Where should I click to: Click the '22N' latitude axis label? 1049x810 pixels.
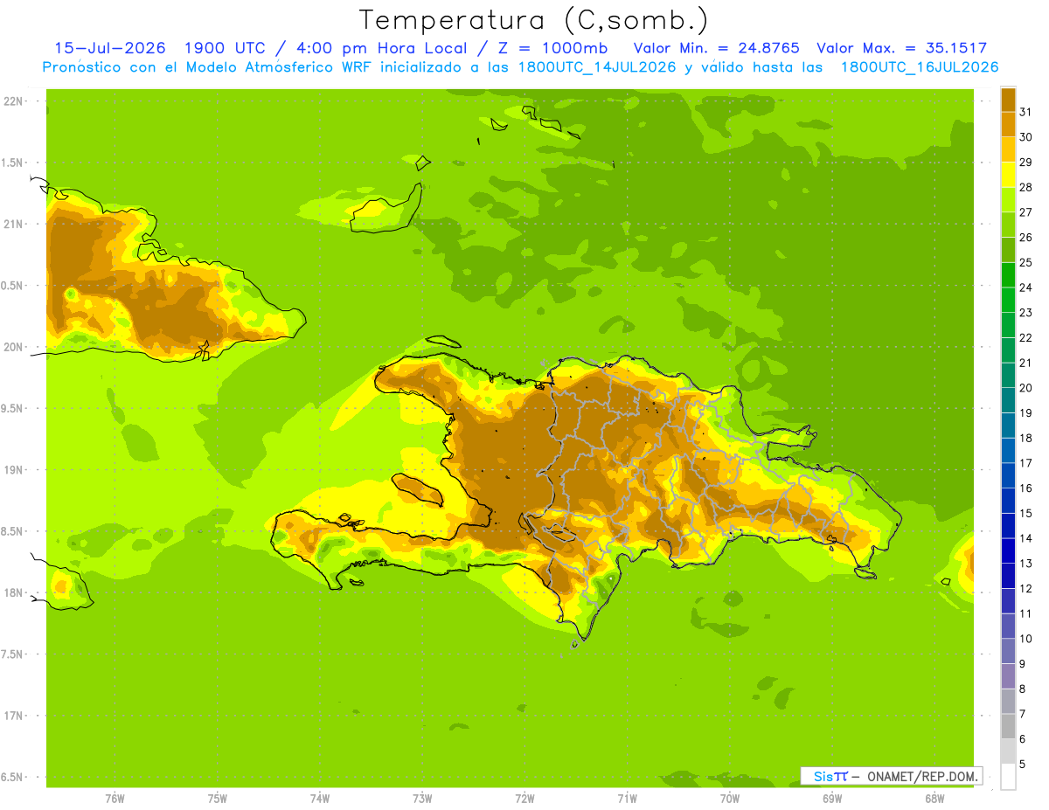pos(12,101)
